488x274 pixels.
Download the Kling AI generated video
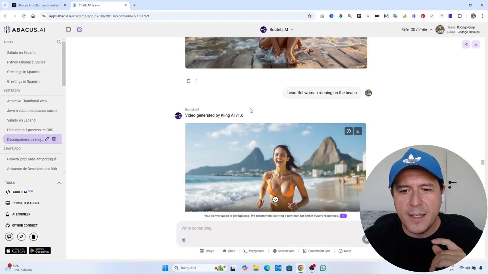357,131
